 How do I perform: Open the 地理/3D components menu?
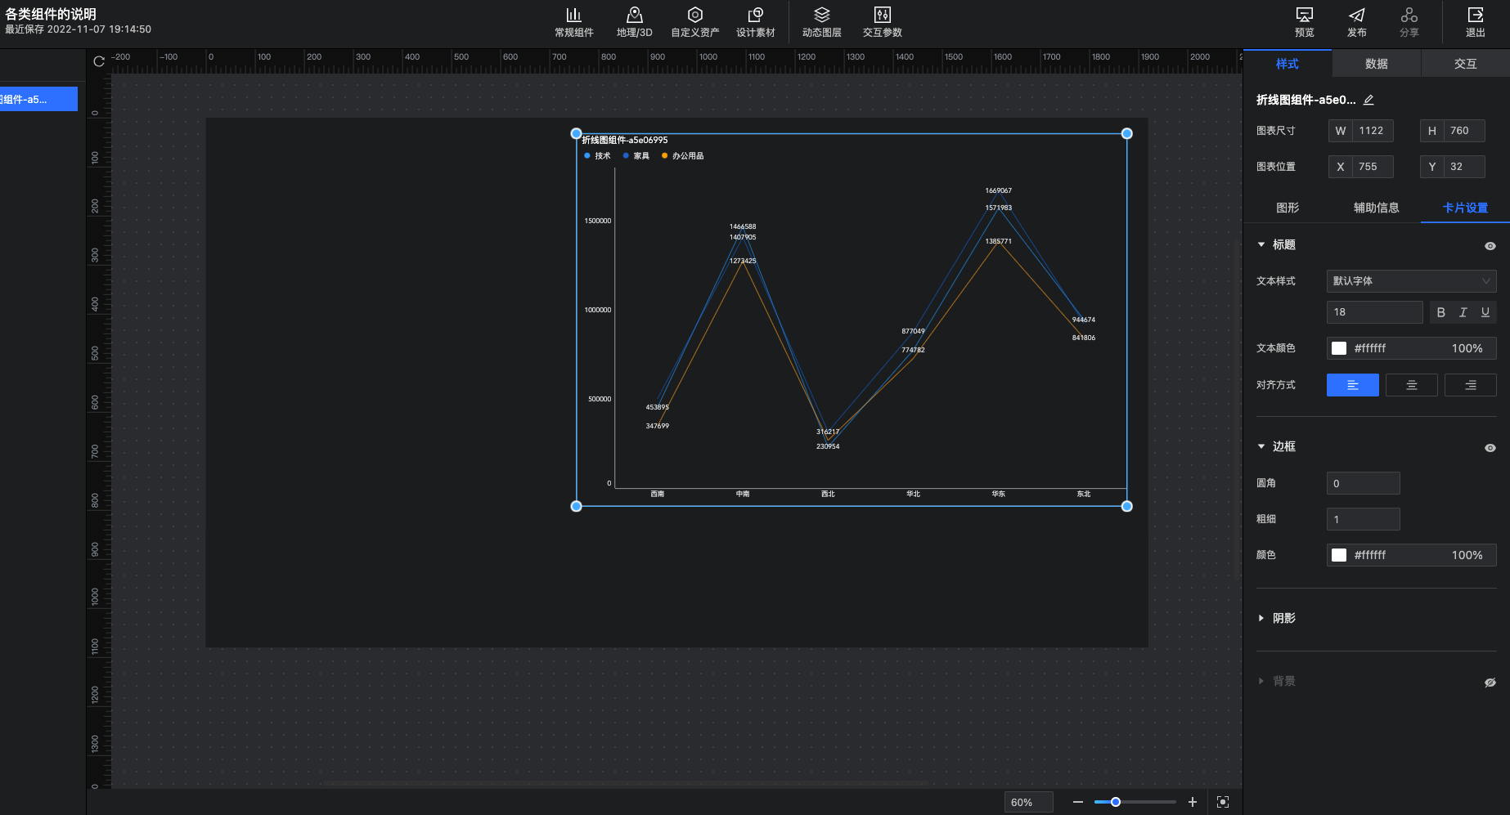click(635, 22)
